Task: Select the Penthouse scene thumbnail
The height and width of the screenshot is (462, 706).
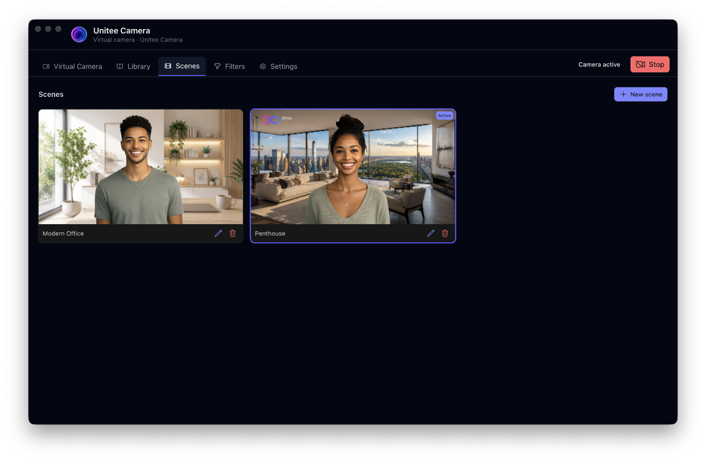Action: pos(353,167)
